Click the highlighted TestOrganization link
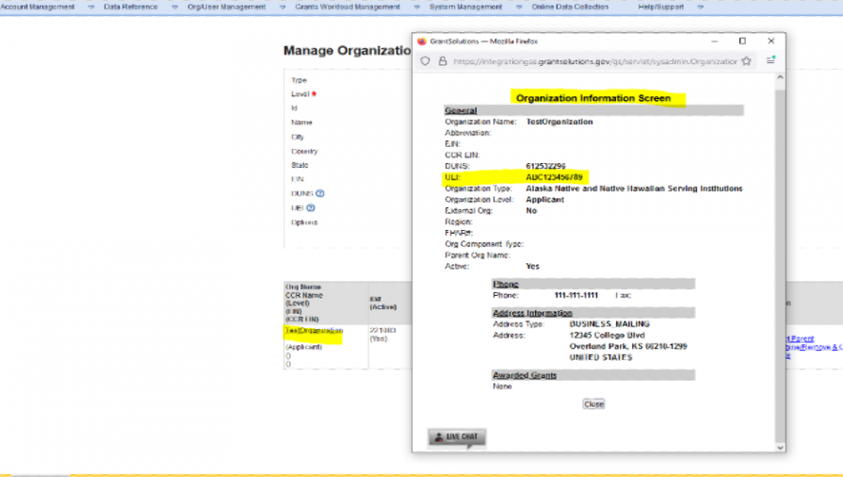843x477 pixels. [x=313, y=331]
